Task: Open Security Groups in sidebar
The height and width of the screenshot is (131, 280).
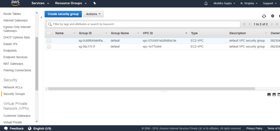Action: click(14, 94)
